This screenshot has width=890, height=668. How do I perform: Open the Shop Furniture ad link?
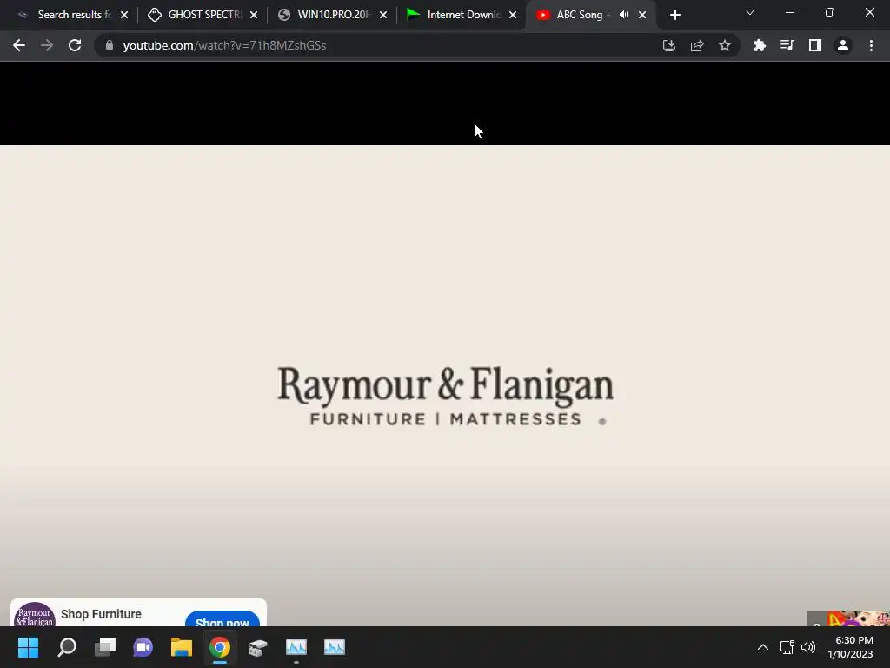(x=101, y=614)
